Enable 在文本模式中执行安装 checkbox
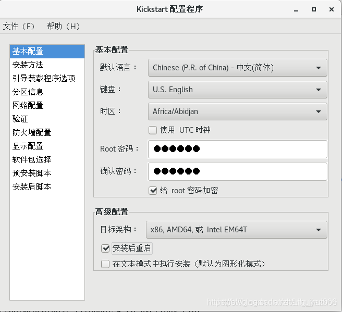The image size is (342, 312). coord(105,264)
